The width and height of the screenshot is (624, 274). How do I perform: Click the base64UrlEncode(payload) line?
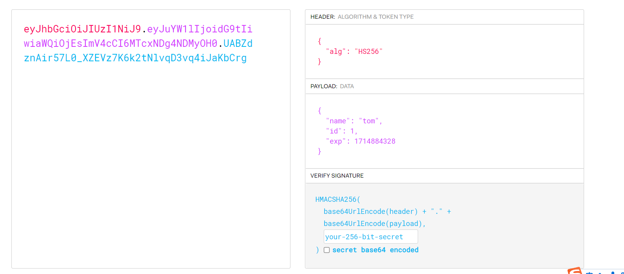pyautogui.click(x=373, y=224)
